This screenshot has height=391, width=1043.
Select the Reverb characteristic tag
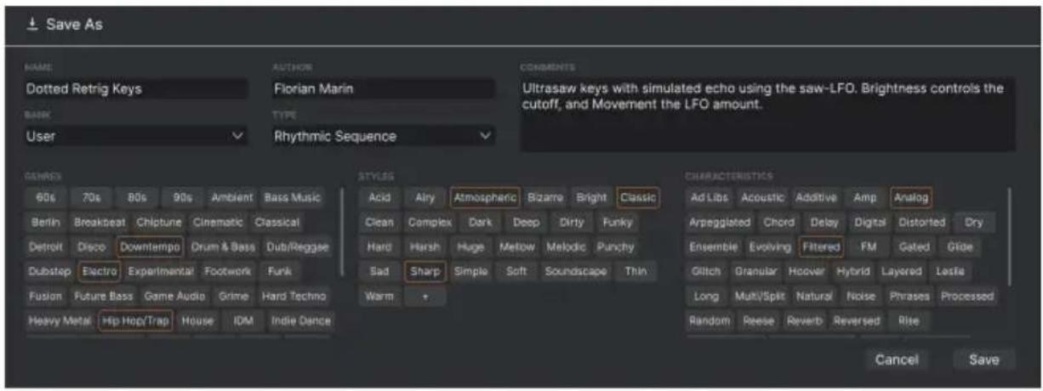tap(804, 321)
